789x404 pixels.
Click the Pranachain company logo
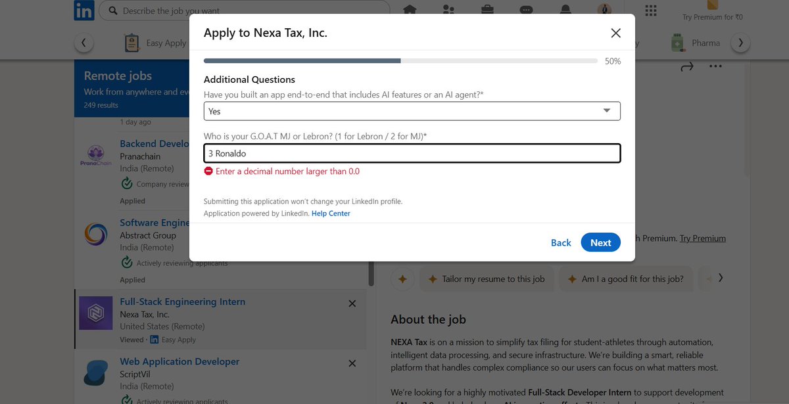point(95,156)
